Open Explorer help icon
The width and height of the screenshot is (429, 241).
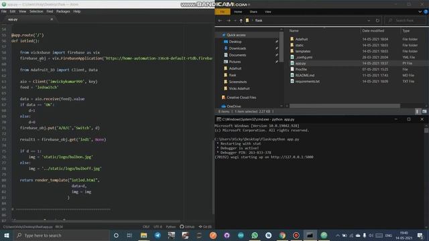pyautogui.click(x=426, y=12)
